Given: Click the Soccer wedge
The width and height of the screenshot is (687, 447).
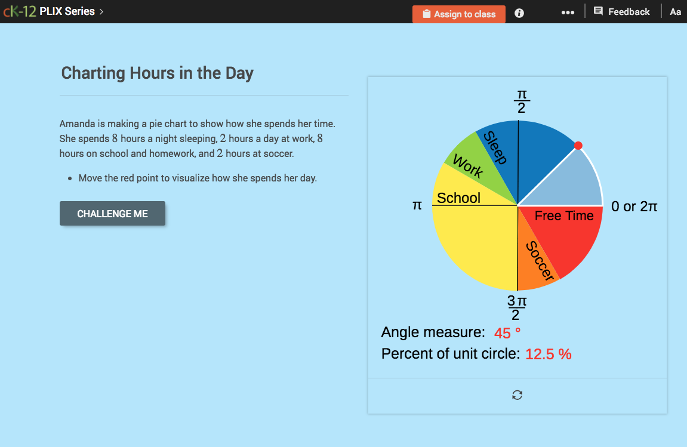Looking at the screenshot, I should [x=540, y=260].
